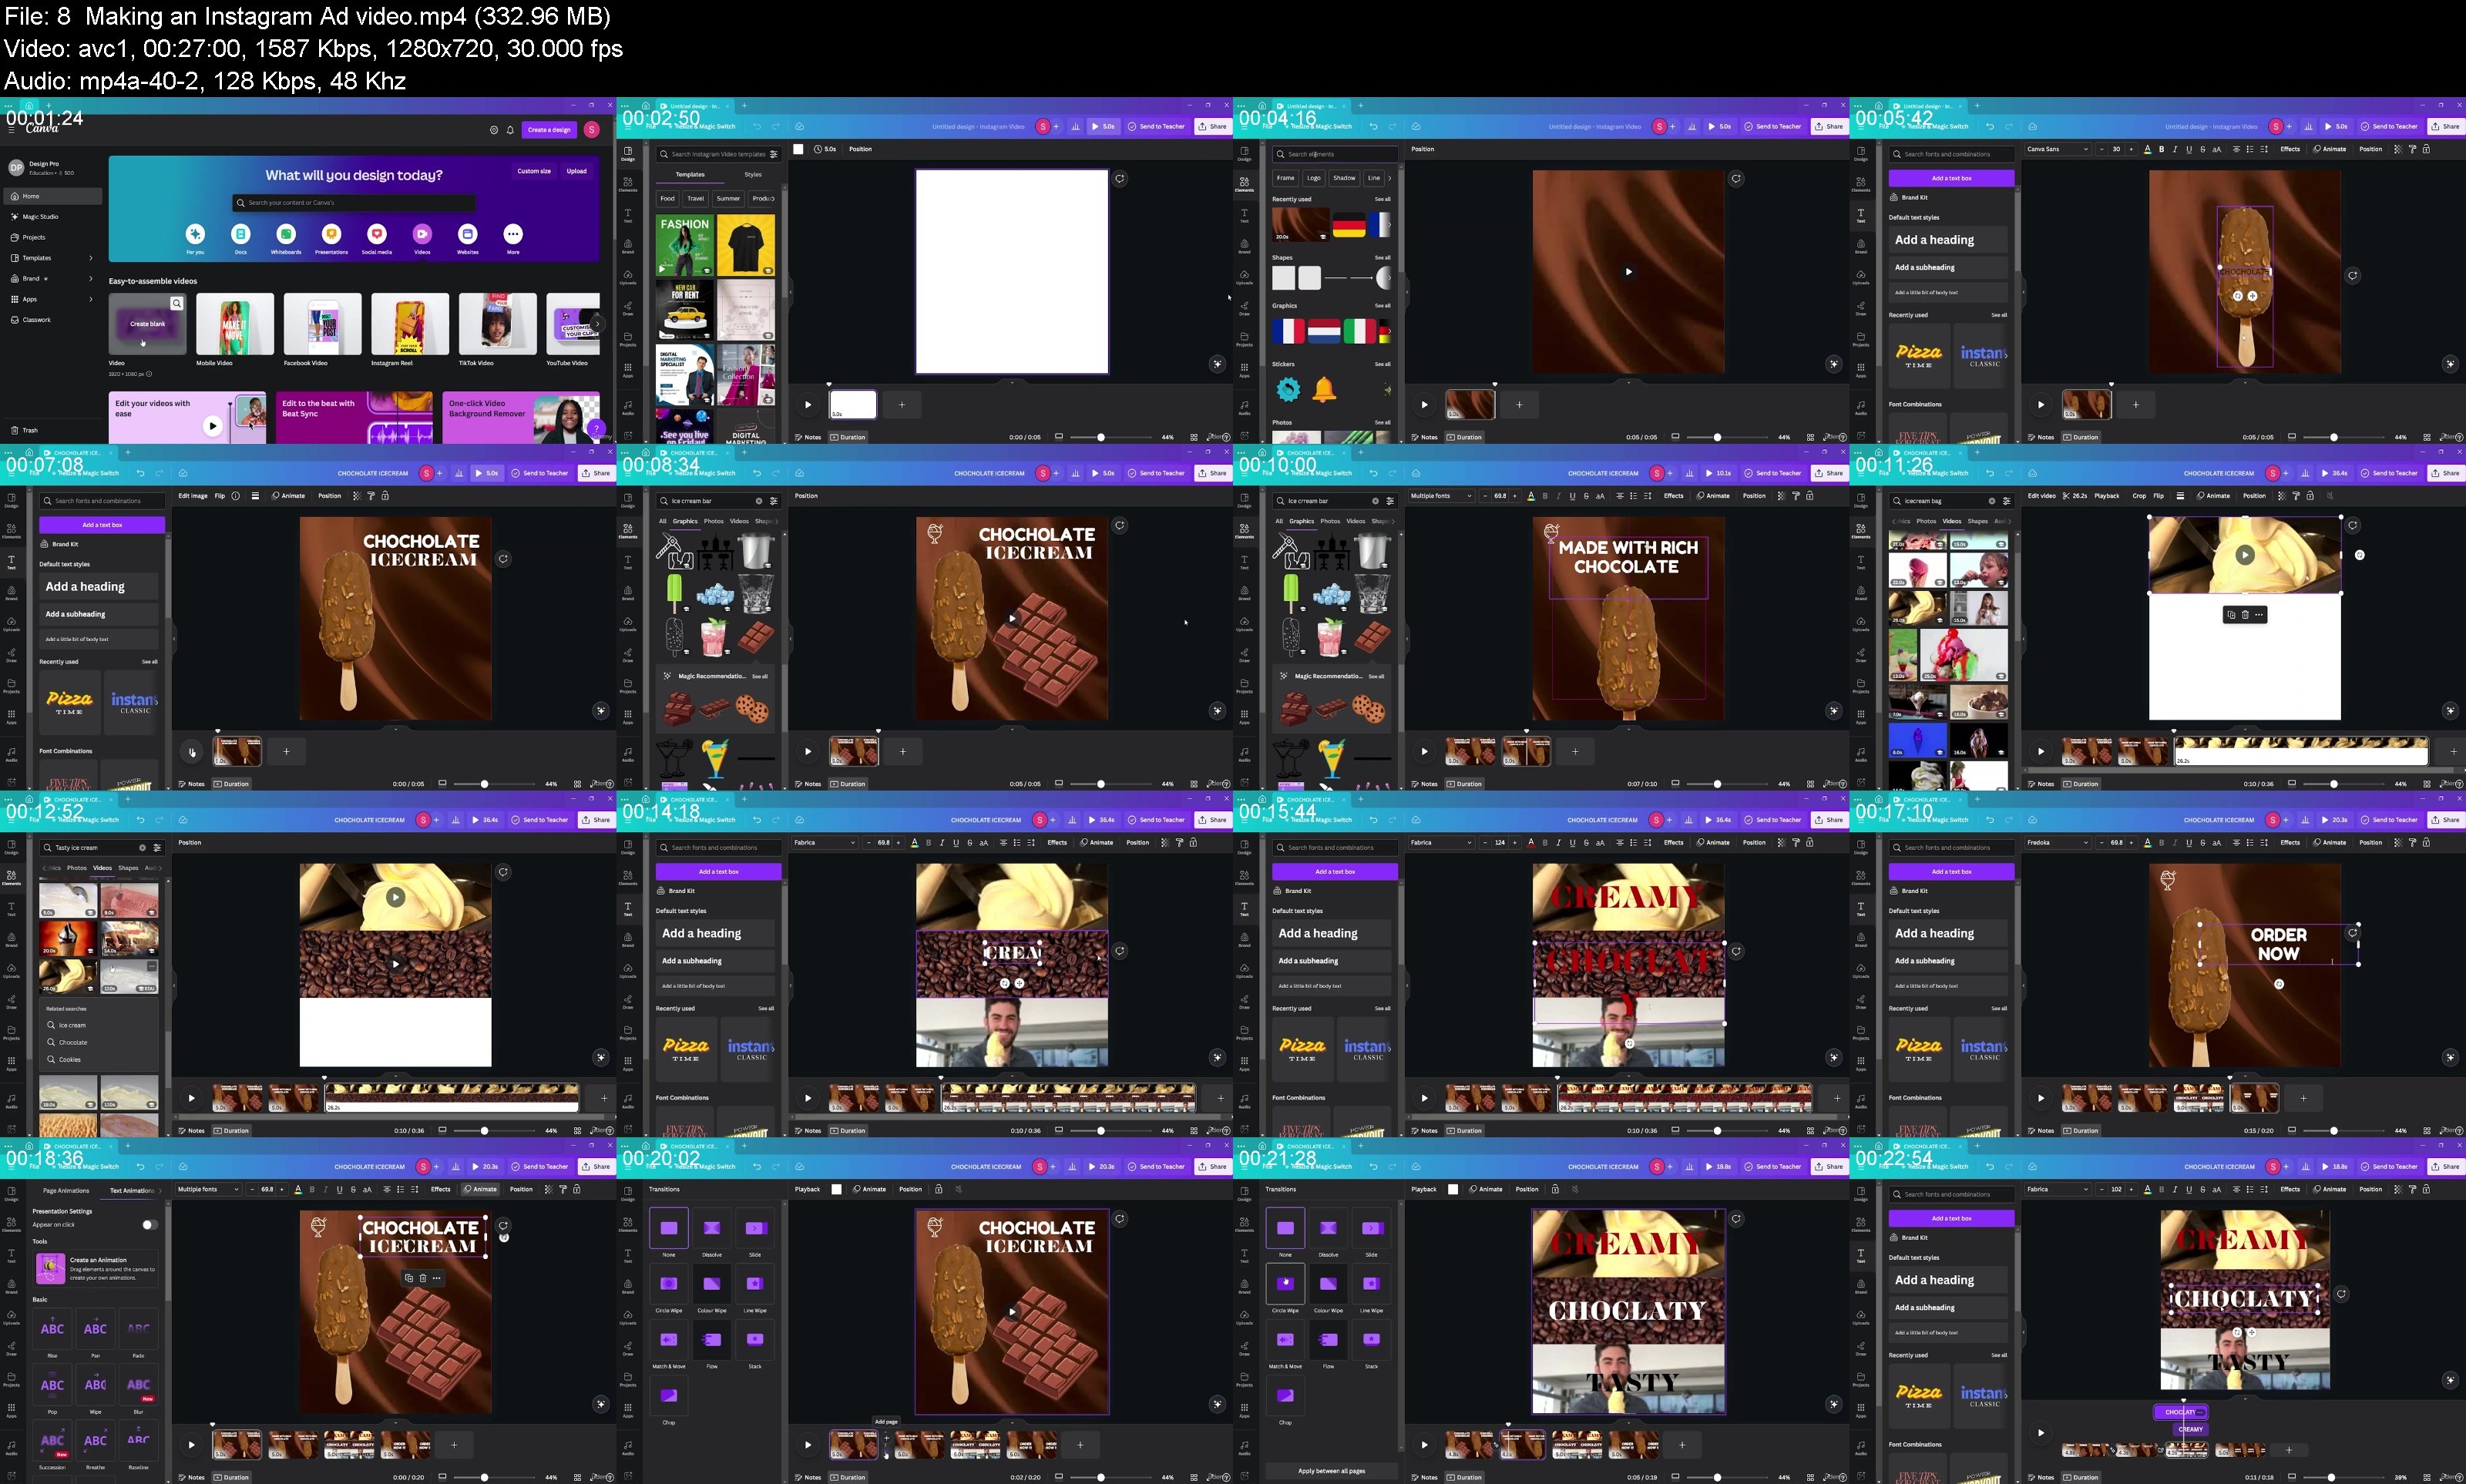This screenshot has width=2466, height=1484.
Task: Select Graphics tab in the 00:08:34 frame
Action: pyautogui.click(x=685, y=521)
